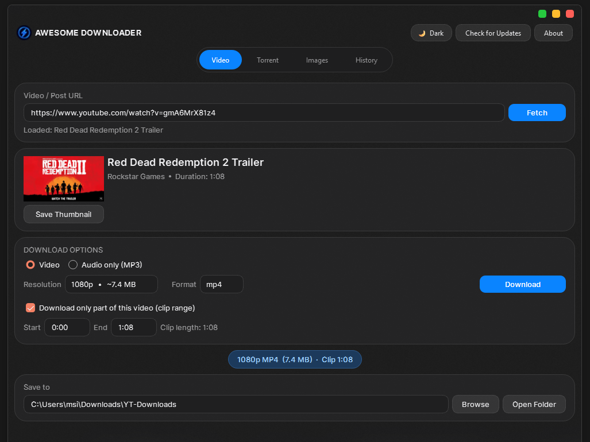
Task: Click the Save to path field
Action: coord(236,404)
